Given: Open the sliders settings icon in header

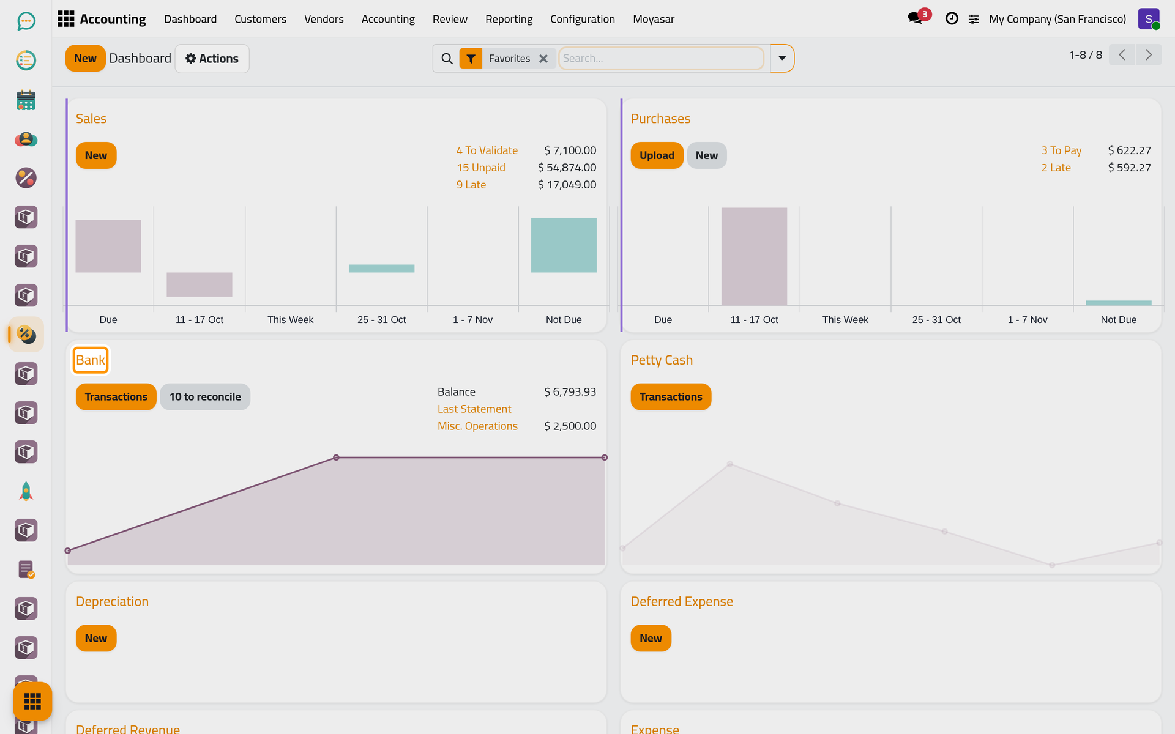Looking at the screenshot, I should point(974,20).
